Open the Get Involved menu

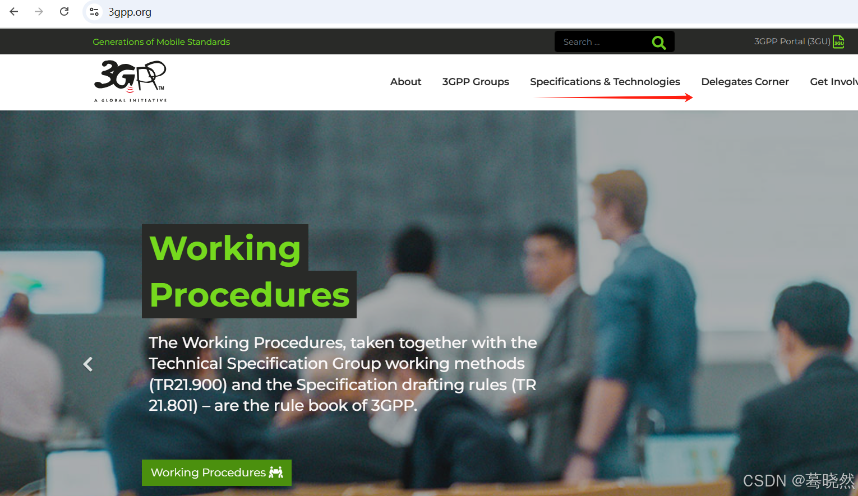click(x=834, y=82)
